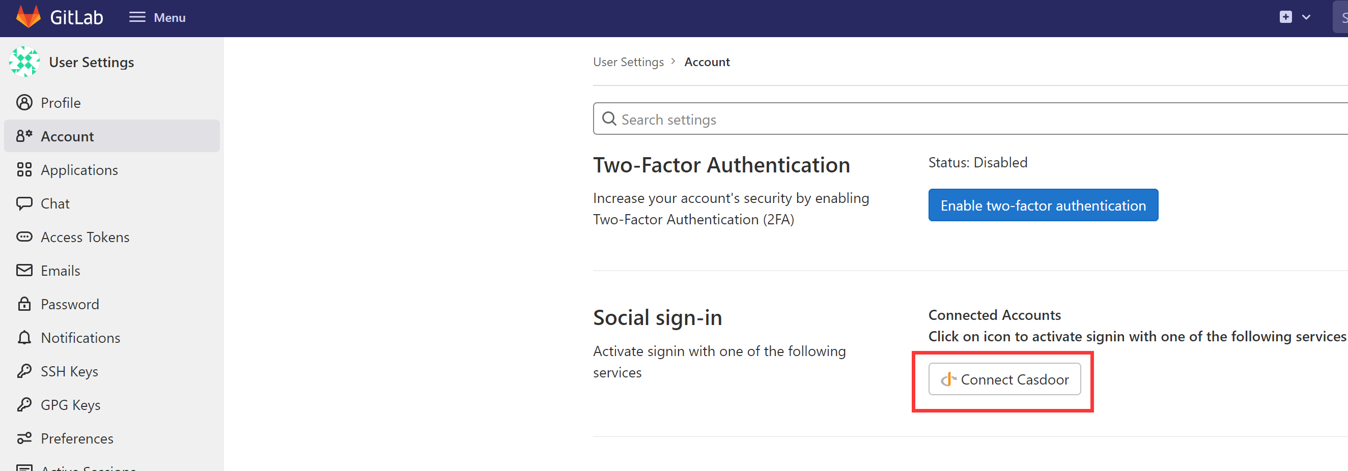
Task: Select the Profile person icon
Action: tap(24, 102)
